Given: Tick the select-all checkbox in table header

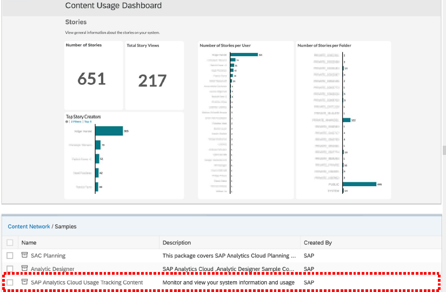Looking at the screenshot, I should pyautogui.click(x=10, y=243).
